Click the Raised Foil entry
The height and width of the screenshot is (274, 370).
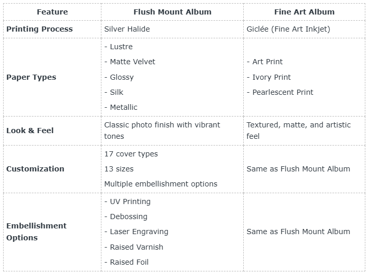pyautogui.click(x=126, y=262)
